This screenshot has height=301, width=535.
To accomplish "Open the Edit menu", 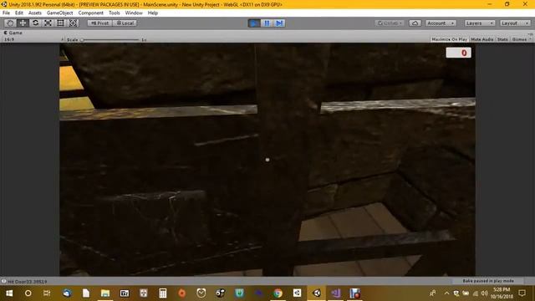I will pos(19,13).
